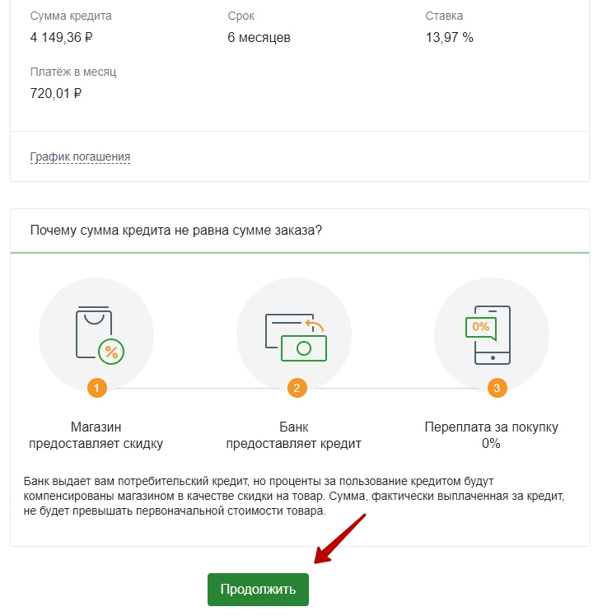The image size is (598, 616).
Task: Click the Платёж в месяц label
Action: coord(73,72)
